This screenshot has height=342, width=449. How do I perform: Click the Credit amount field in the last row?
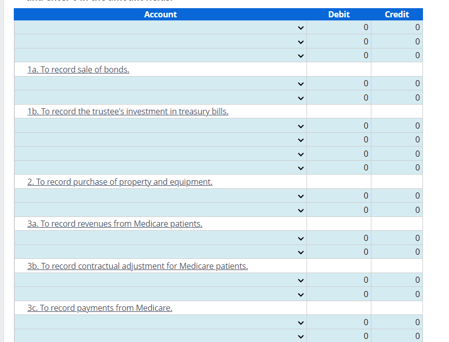[x=397, y=336]
